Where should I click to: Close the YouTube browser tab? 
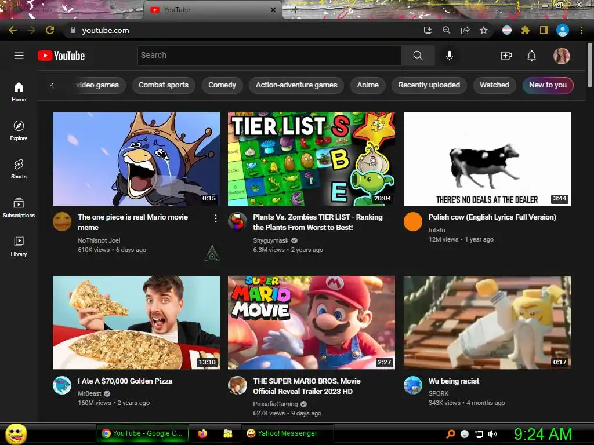(x=273, y=10)
